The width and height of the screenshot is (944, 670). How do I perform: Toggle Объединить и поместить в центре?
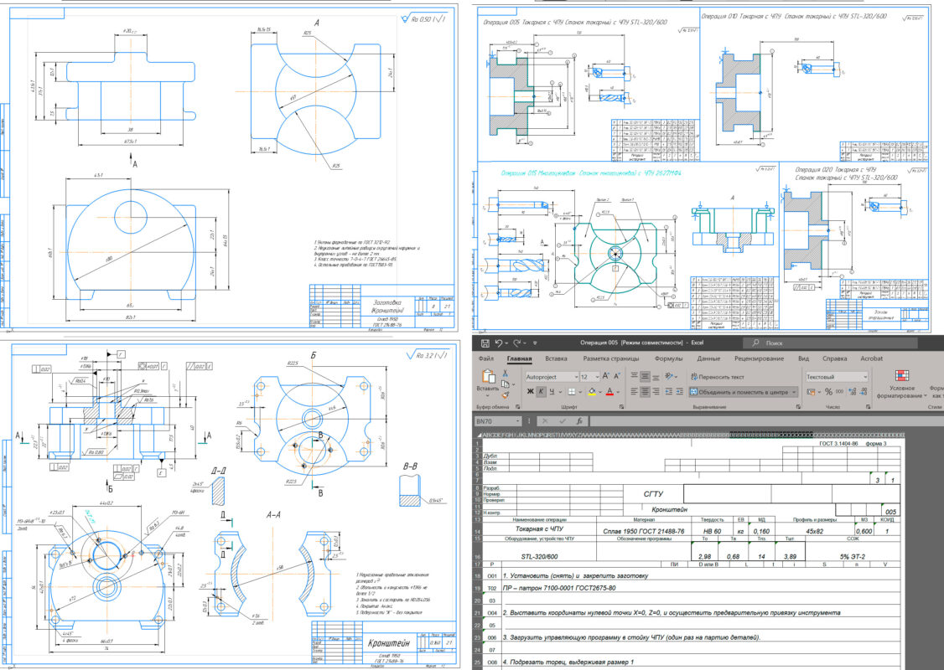(739, 392)
